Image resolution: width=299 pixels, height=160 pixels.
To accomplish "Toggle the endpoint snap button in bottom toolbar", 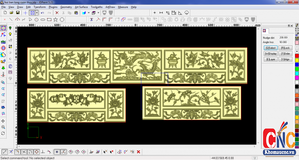I will 4,152.
